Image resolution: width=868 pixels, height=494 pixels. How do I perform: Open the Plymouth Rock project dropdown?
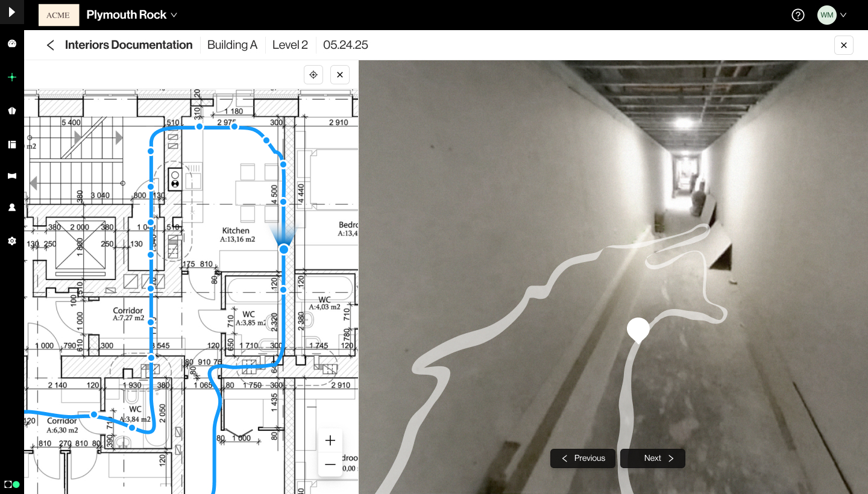point(131,15)
